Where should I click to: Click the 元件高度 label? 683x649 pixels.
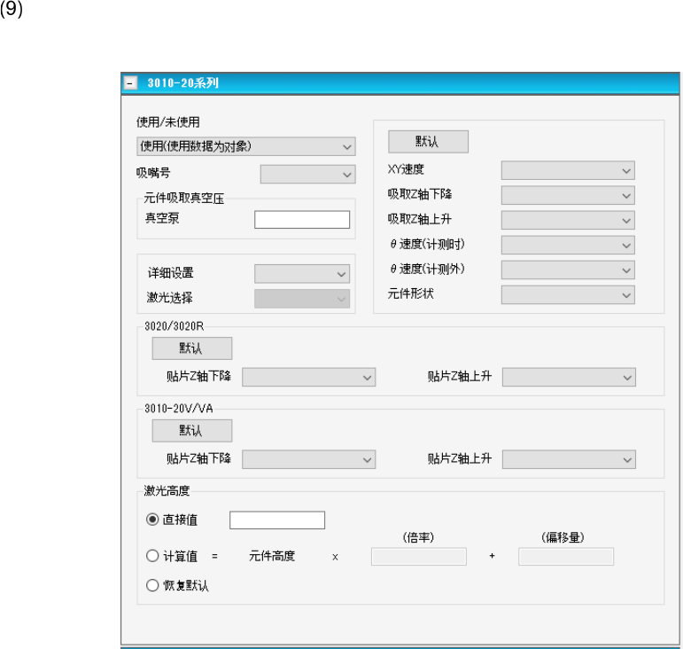(272, 556)
